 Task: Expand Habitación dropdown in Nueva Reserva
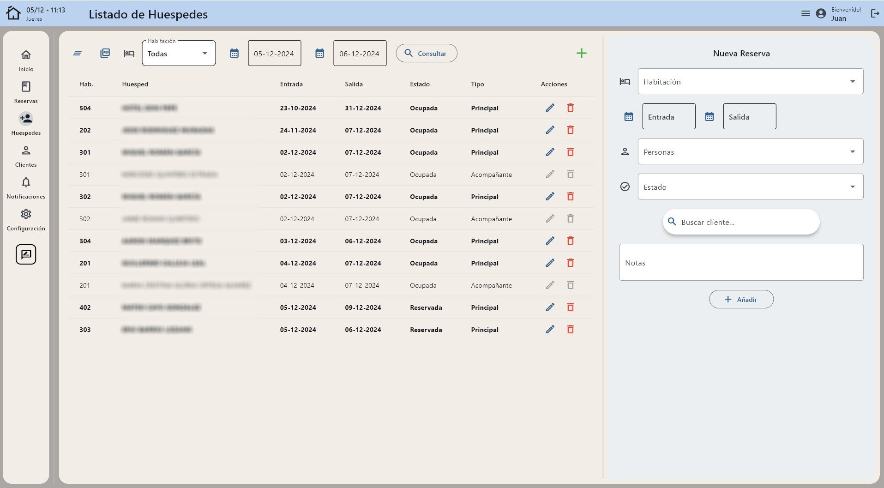[751, 81]
